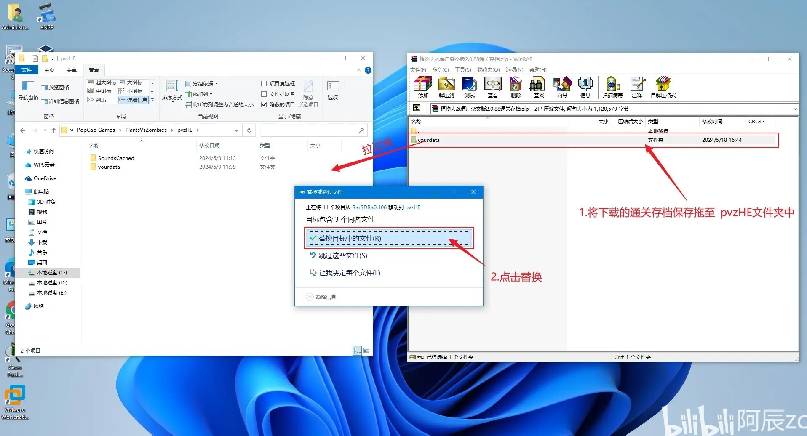The image size is (807, 436).
Task: Click the WinRAR Delete (删除) icon
Action: click(x=516, y=87)
